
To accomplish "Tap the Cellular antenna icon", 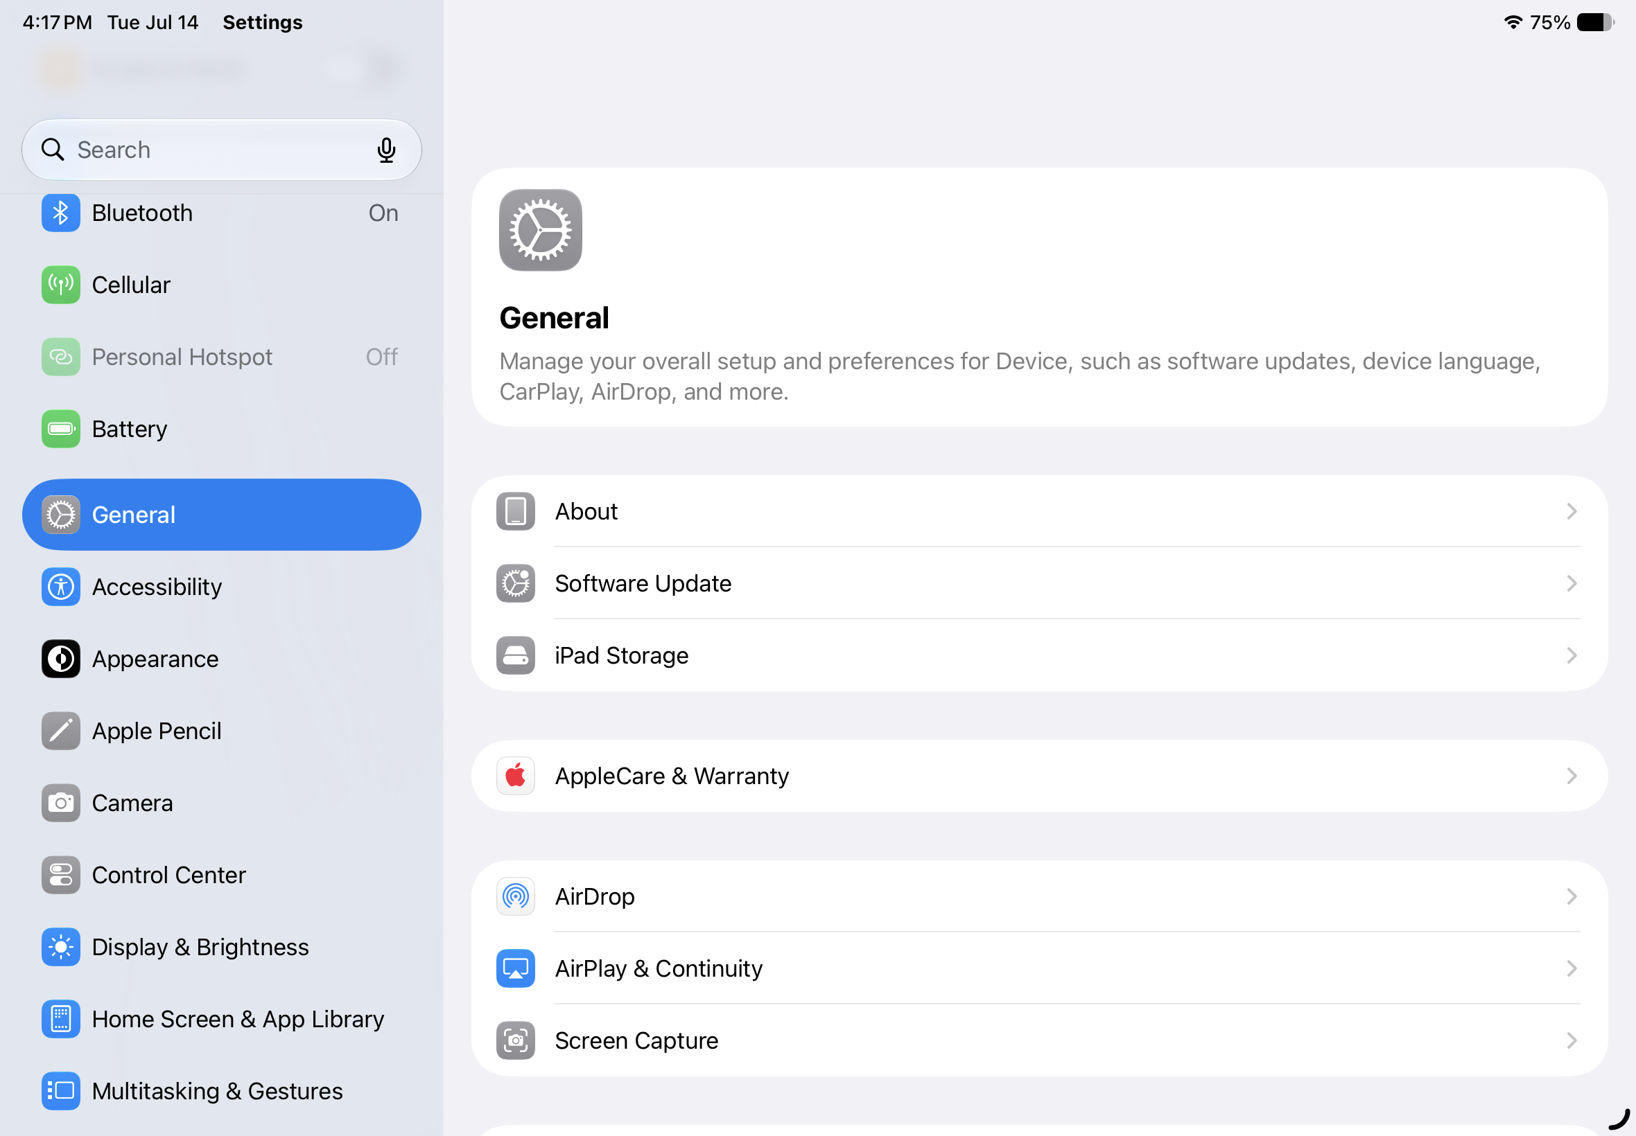I will point(60,285).
